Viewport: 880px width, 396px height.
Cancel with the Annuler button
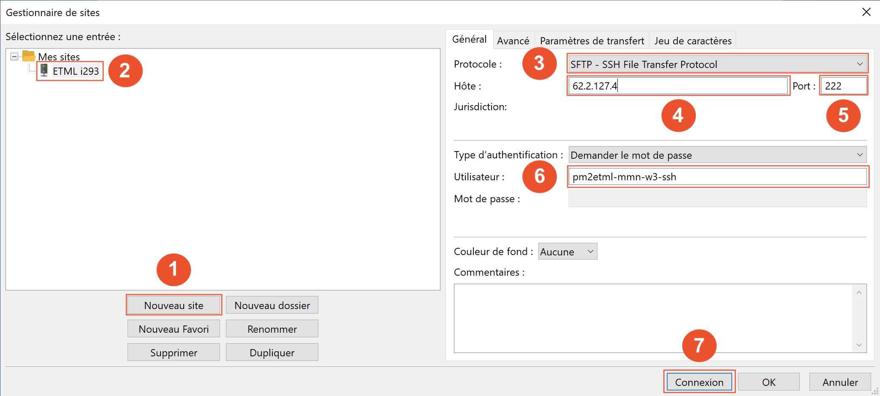pyautogui.click(x=840, y=382)
